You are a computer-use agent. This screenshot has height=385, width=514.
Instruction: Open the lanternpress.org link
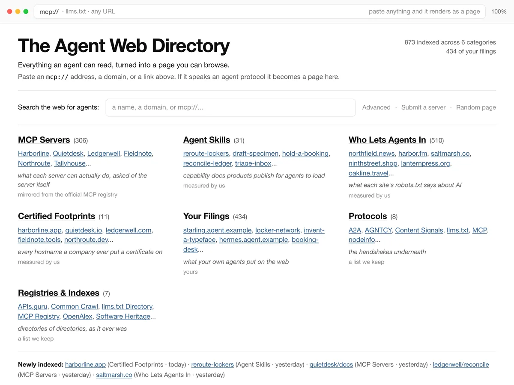click(426, 163)
